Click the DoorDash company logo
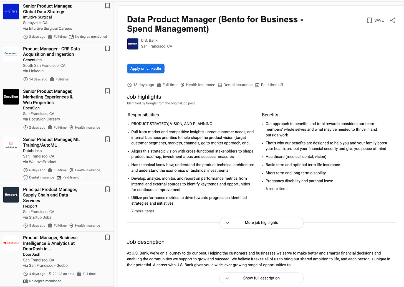The image size is (404, 287). click(11, 243)
